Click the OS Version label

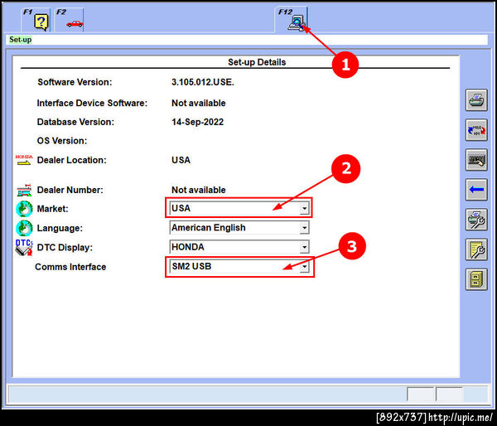pyautogui.click(x=62, y=141)
